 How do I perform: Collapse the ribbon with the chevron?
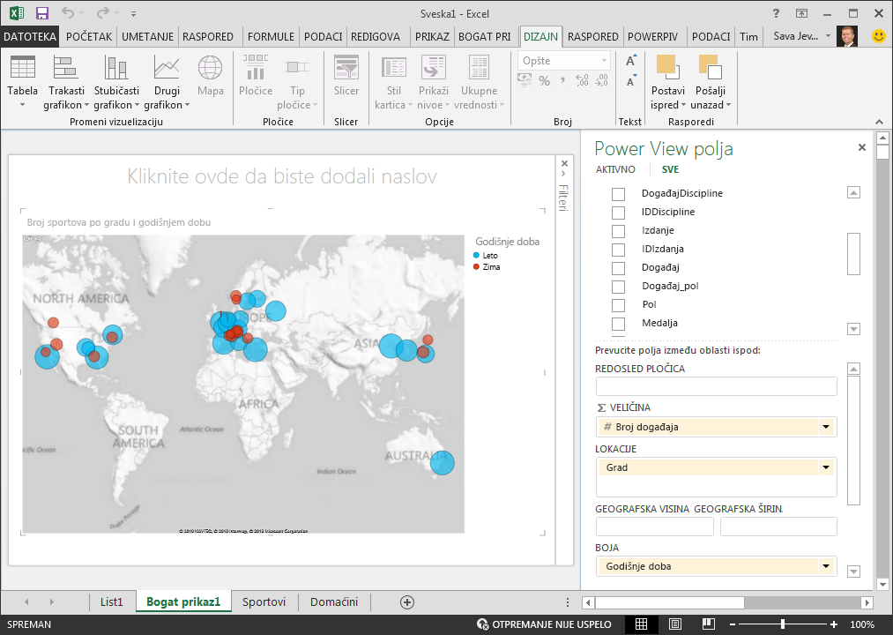tap(879, 122)
